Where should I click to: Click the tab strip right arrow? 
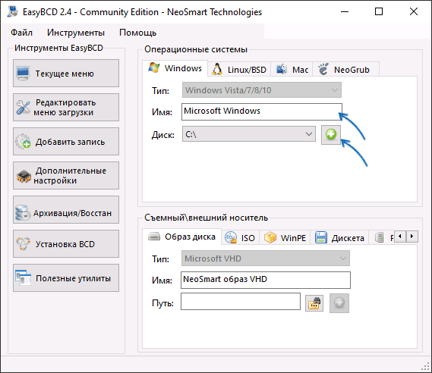412,237
